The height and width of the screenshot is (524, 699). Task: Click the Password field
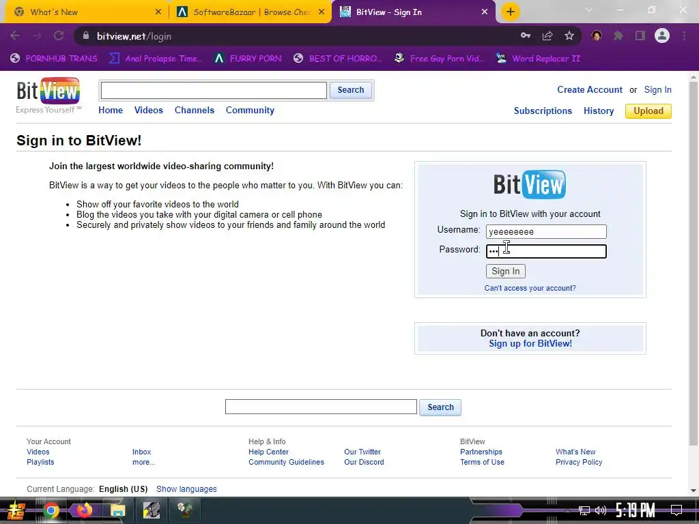tap(546, 251)
